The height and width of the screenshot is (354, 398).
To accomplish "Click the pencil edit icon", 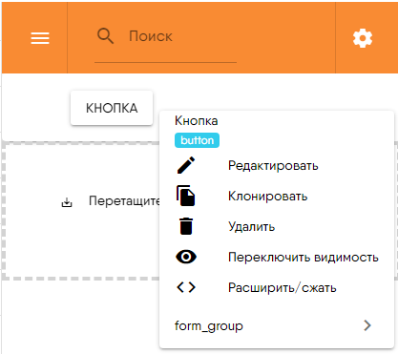I will 186,165.
